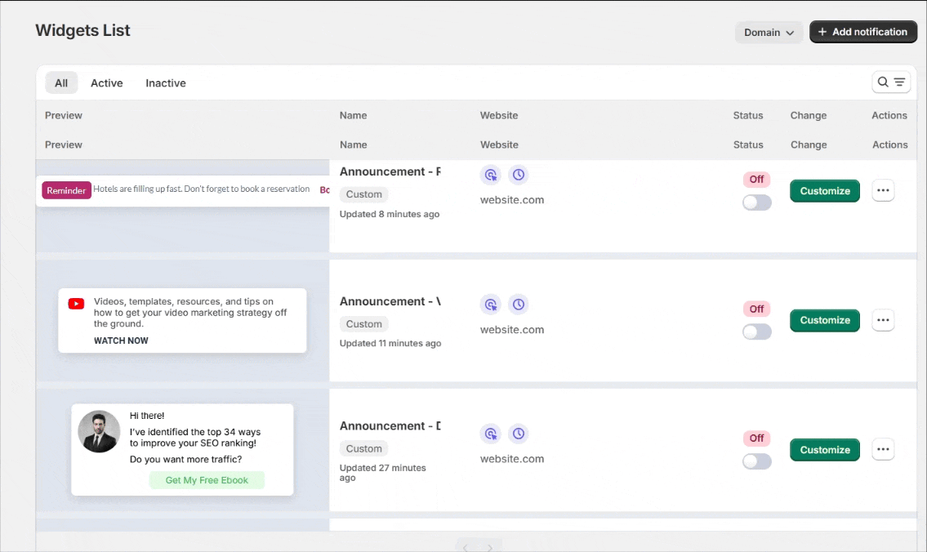Viewport: 927px width, 552px height.
Task: Click the cursor-click trigger icon in first row
Action: tap(490, 175)
